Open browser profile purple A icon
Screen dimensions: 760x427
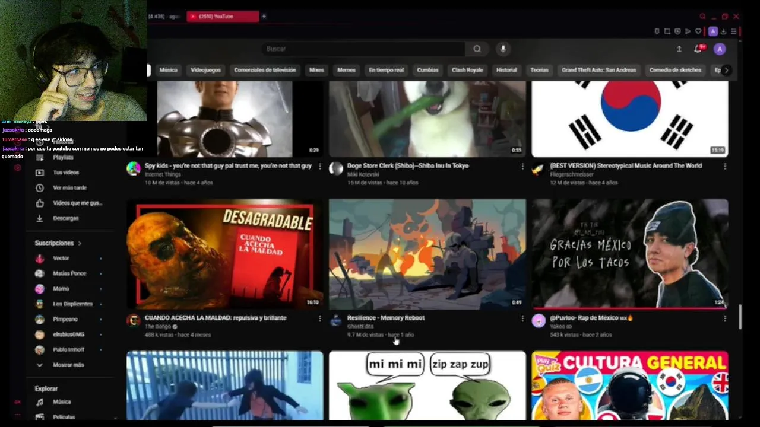pos(713,31)
